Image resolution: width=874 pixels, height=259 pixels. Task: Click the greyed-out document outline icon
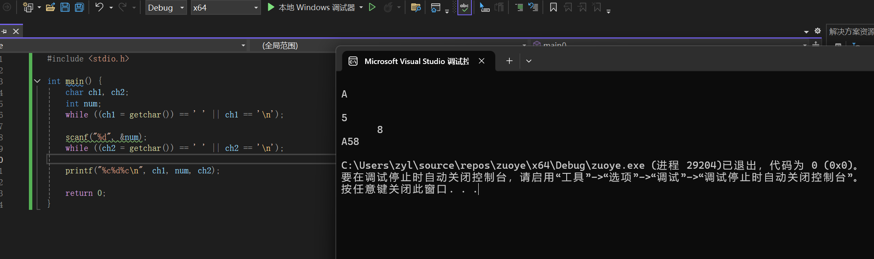pos(499,7)
